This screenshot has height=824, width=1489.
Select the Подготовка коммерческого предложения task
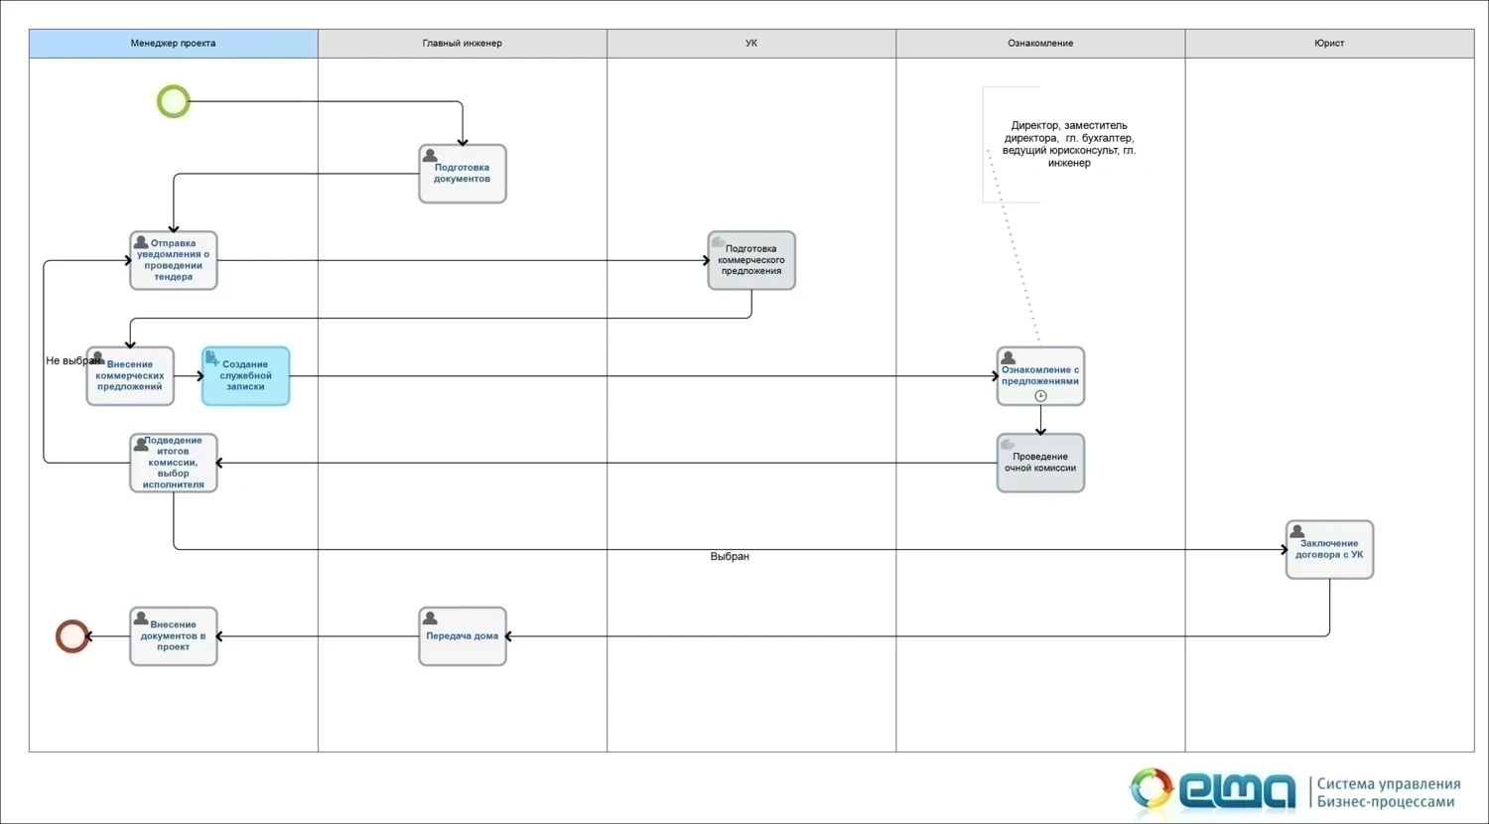(750, 261)
